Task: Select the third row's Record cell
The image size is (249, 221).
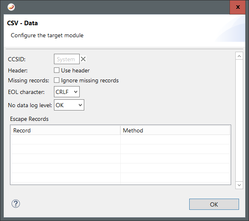Action: click(x=65, y=159)
